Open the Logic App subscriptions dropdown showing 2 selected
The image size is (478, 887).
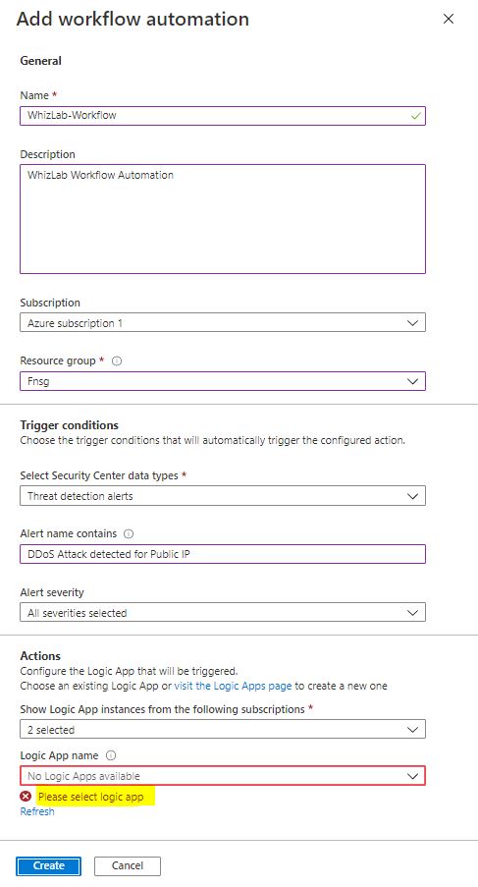pos(223,729)
